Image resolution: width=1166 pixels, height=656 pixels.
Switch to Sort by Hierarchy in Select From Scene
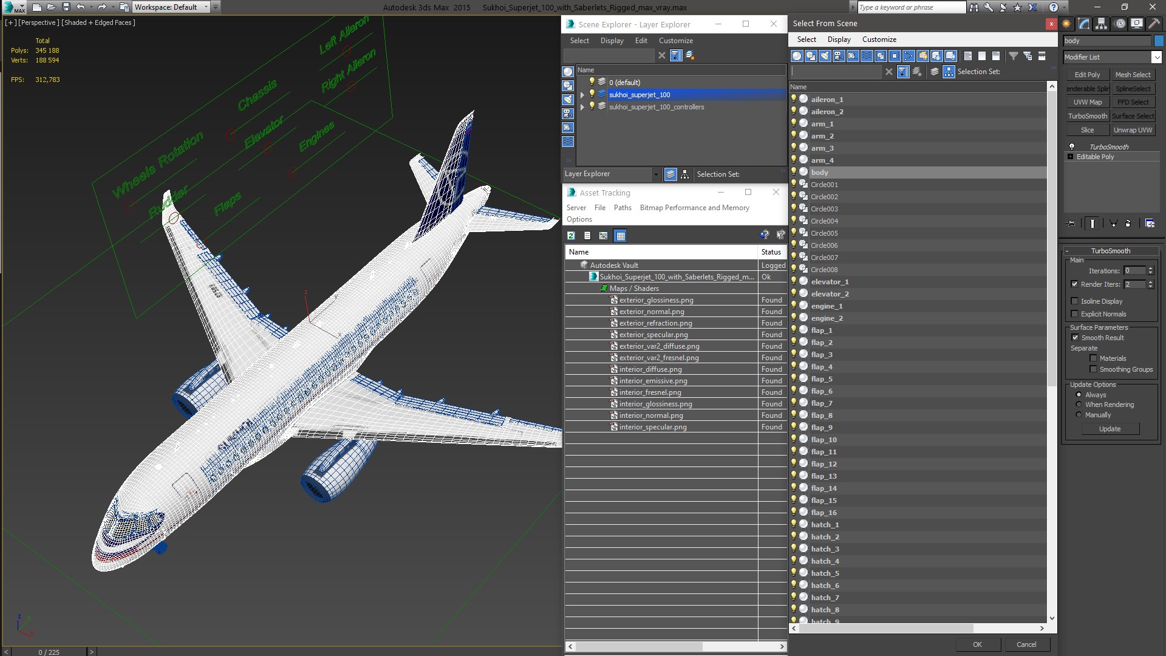[949, 72]
